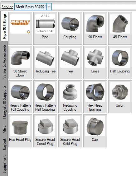Pick Heavy Pattern Half Coupling
The height and width of the screenshot is (176, 136).
[x=45, y=97]
